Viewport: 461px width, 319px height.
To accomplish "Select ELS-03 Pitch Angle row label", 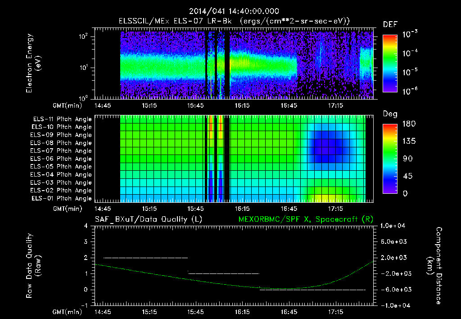I will point(61,183).
